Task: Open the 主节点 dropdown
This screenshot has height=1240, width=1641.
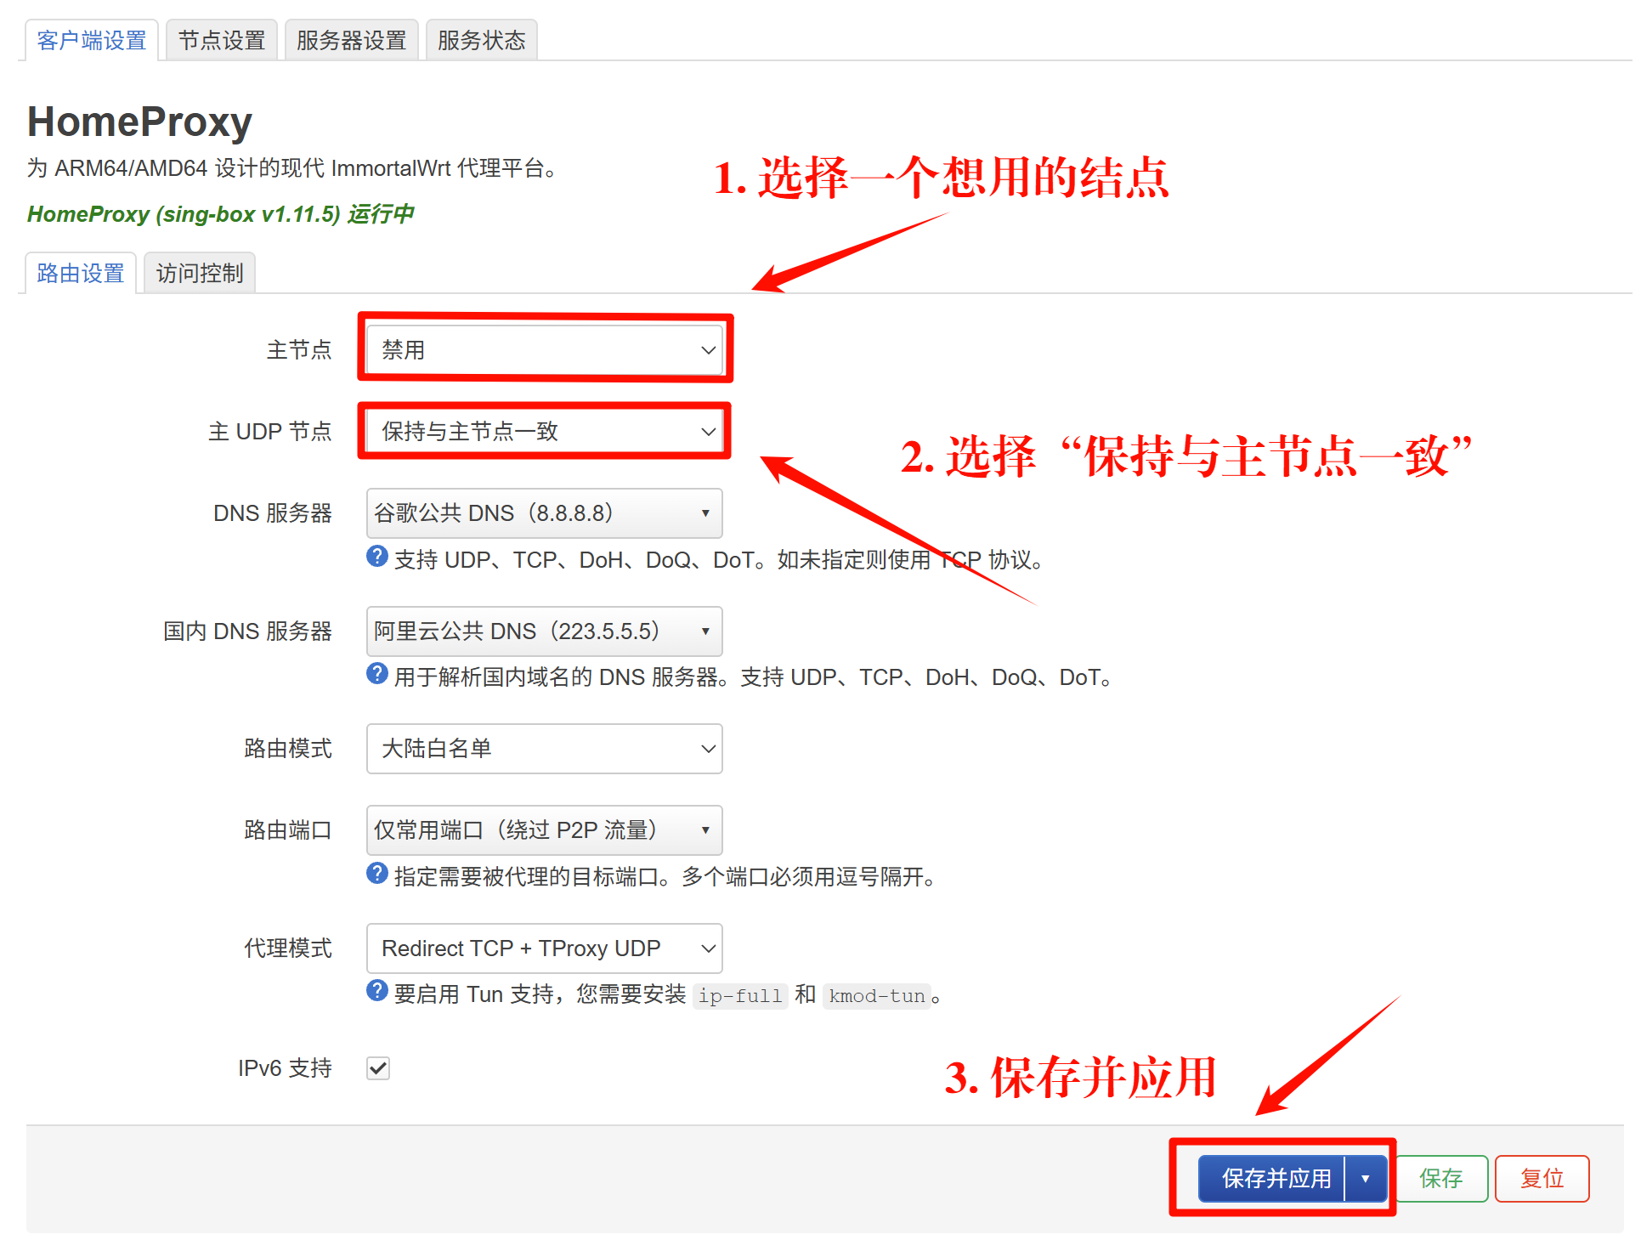Action: pyautogui.click(x=544, y=350)
